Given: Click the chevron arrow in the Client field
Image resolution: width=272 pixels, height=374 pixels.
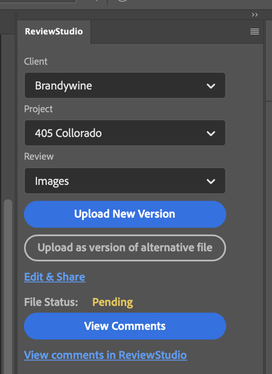Looking at the screenshot, I should 211,86.
